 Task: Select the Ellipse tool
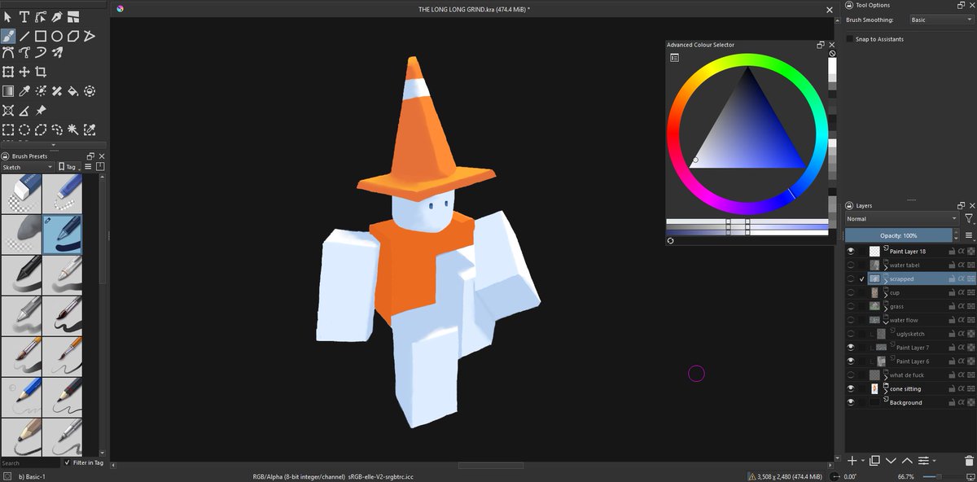57,36
